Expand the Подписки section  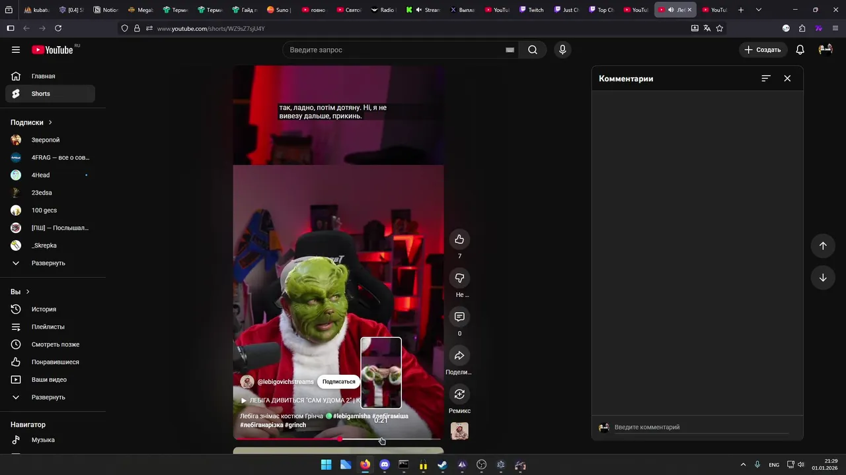[31, 122]
